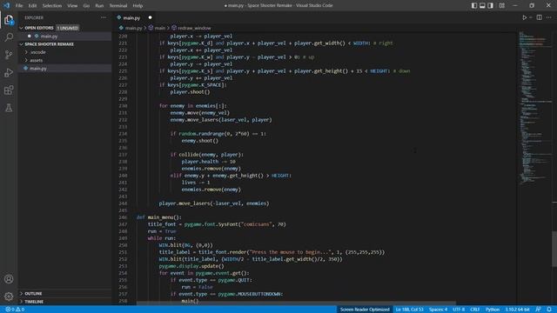Open the Edit menu
This screenshot has height=313, width=557.
pos(32,6)
